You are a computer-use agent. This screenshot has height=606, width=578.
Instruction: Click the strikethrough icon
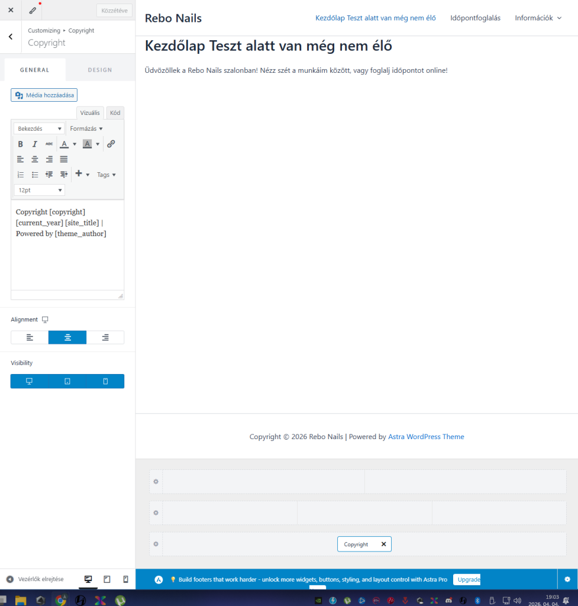coord(49,144)
